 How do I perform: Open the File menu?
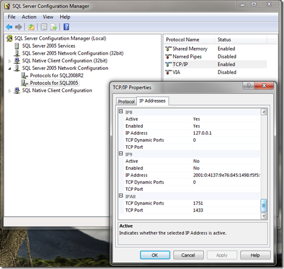click(x=11, y=17)
